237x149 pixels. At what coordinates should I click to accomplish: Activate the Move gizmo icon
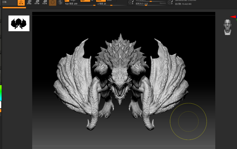pyautogui.click(x=29, y=2)
